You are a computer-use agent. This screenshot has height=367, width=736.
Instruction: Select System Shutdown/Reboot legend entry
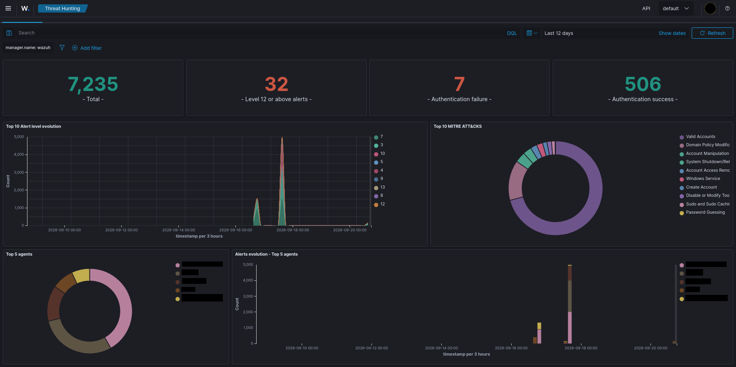pos(705,162)
